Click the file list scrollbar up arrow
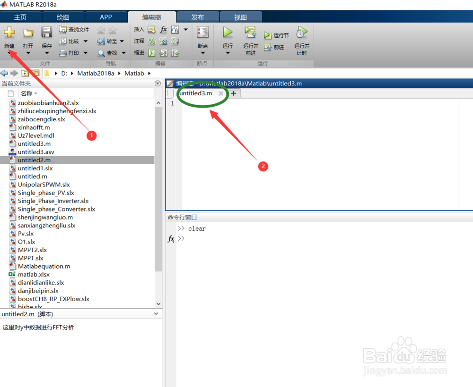The width and height of the screenshot is (473, 387). point(158,103)
